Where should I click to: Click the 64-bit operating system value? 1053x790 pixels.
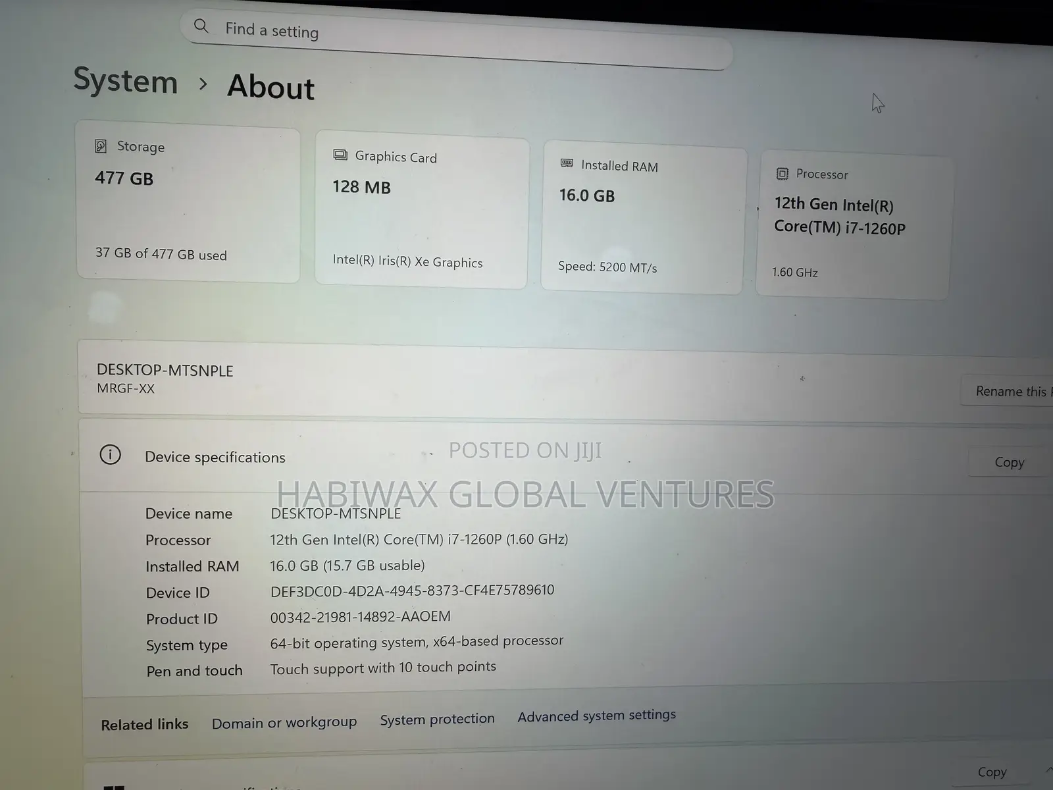point(417,641)
